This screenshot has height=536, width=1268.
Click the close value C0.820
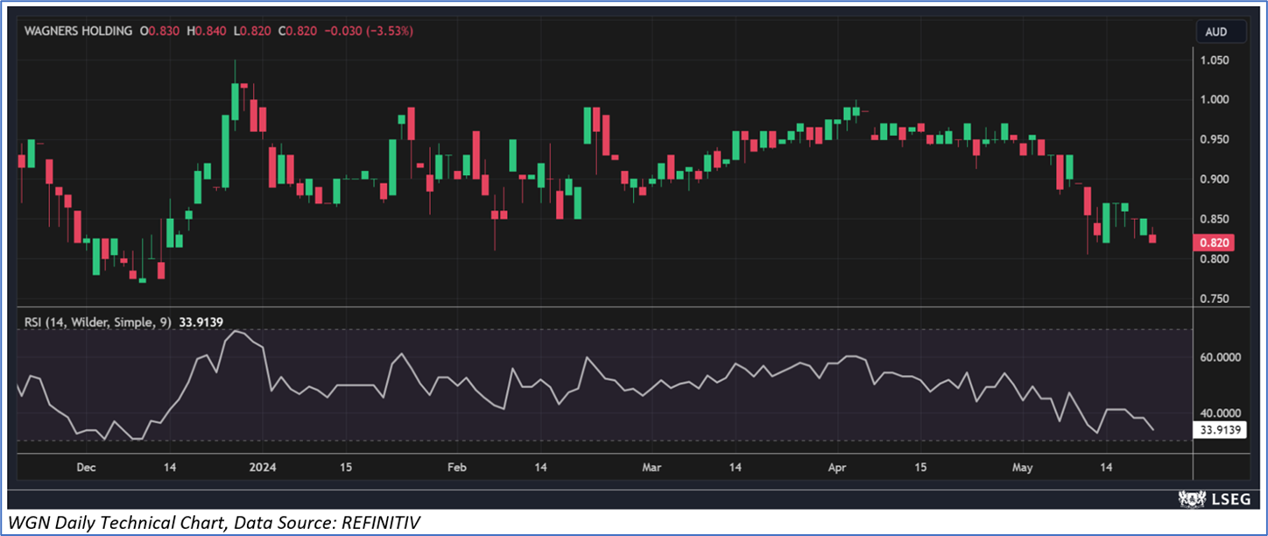pyautogui.click(x=298, y=31)
